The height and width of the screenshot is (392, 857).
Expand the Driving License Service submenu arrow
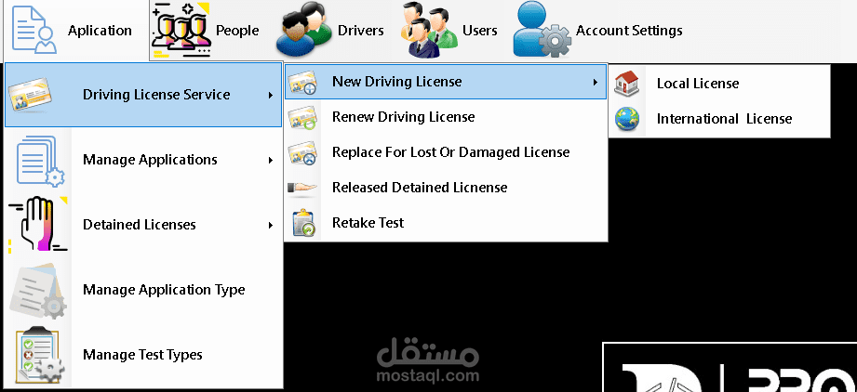[271, 95]
